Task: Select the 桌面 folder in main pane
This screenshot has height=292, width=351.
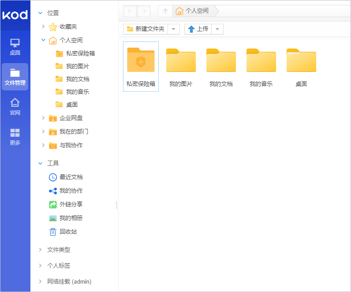Action: (x=301, y=67)
